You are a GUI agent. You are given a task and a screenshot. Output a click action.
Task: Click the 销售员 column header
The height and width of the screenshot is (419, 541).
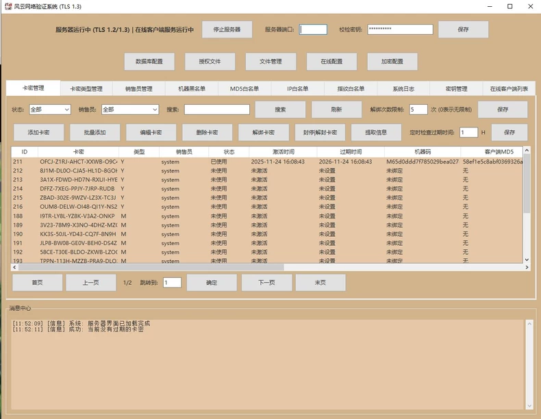click(x=184, y=152)
